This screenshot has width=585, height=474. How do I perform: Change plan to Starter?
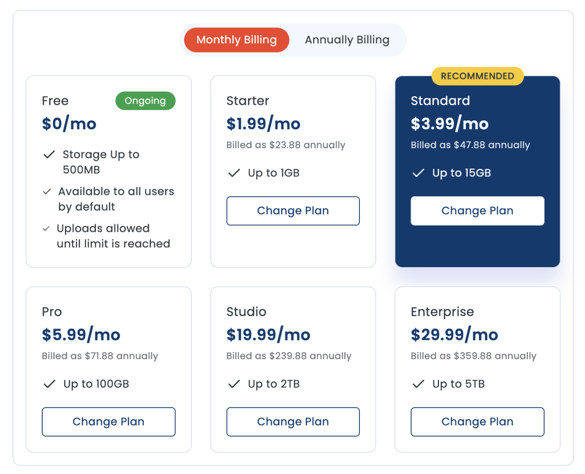click(x=293, y=211)
